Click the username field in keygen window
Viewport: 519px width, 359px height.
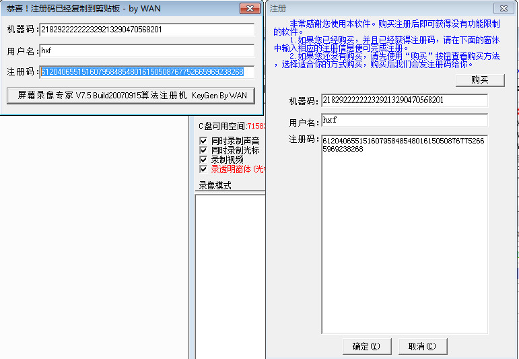tap(147, 51)
